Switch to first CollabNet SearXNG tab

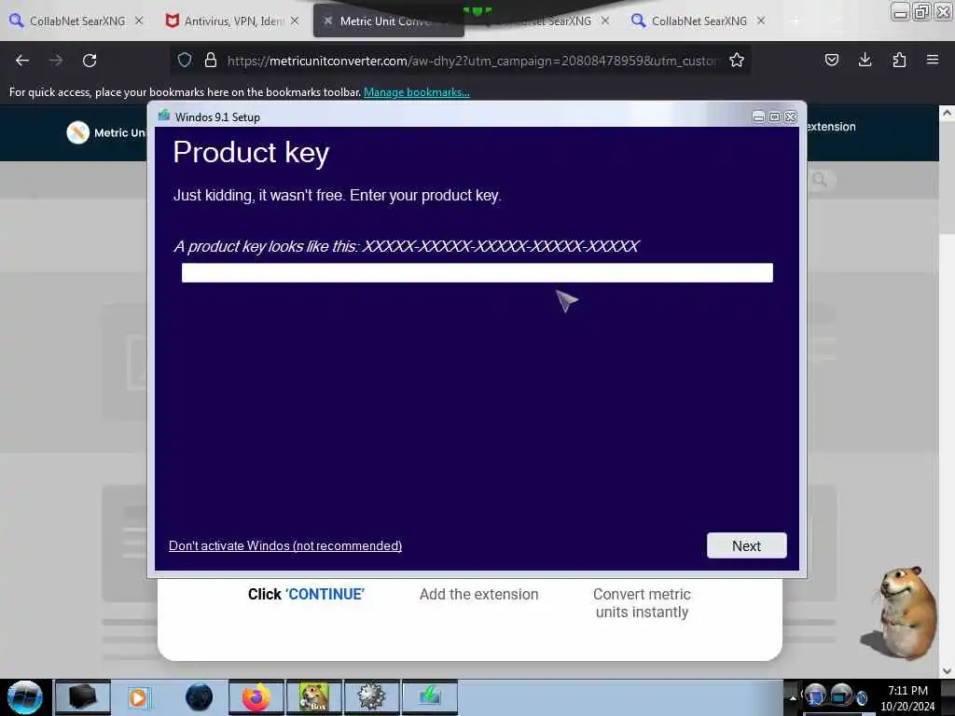[77, 21]
